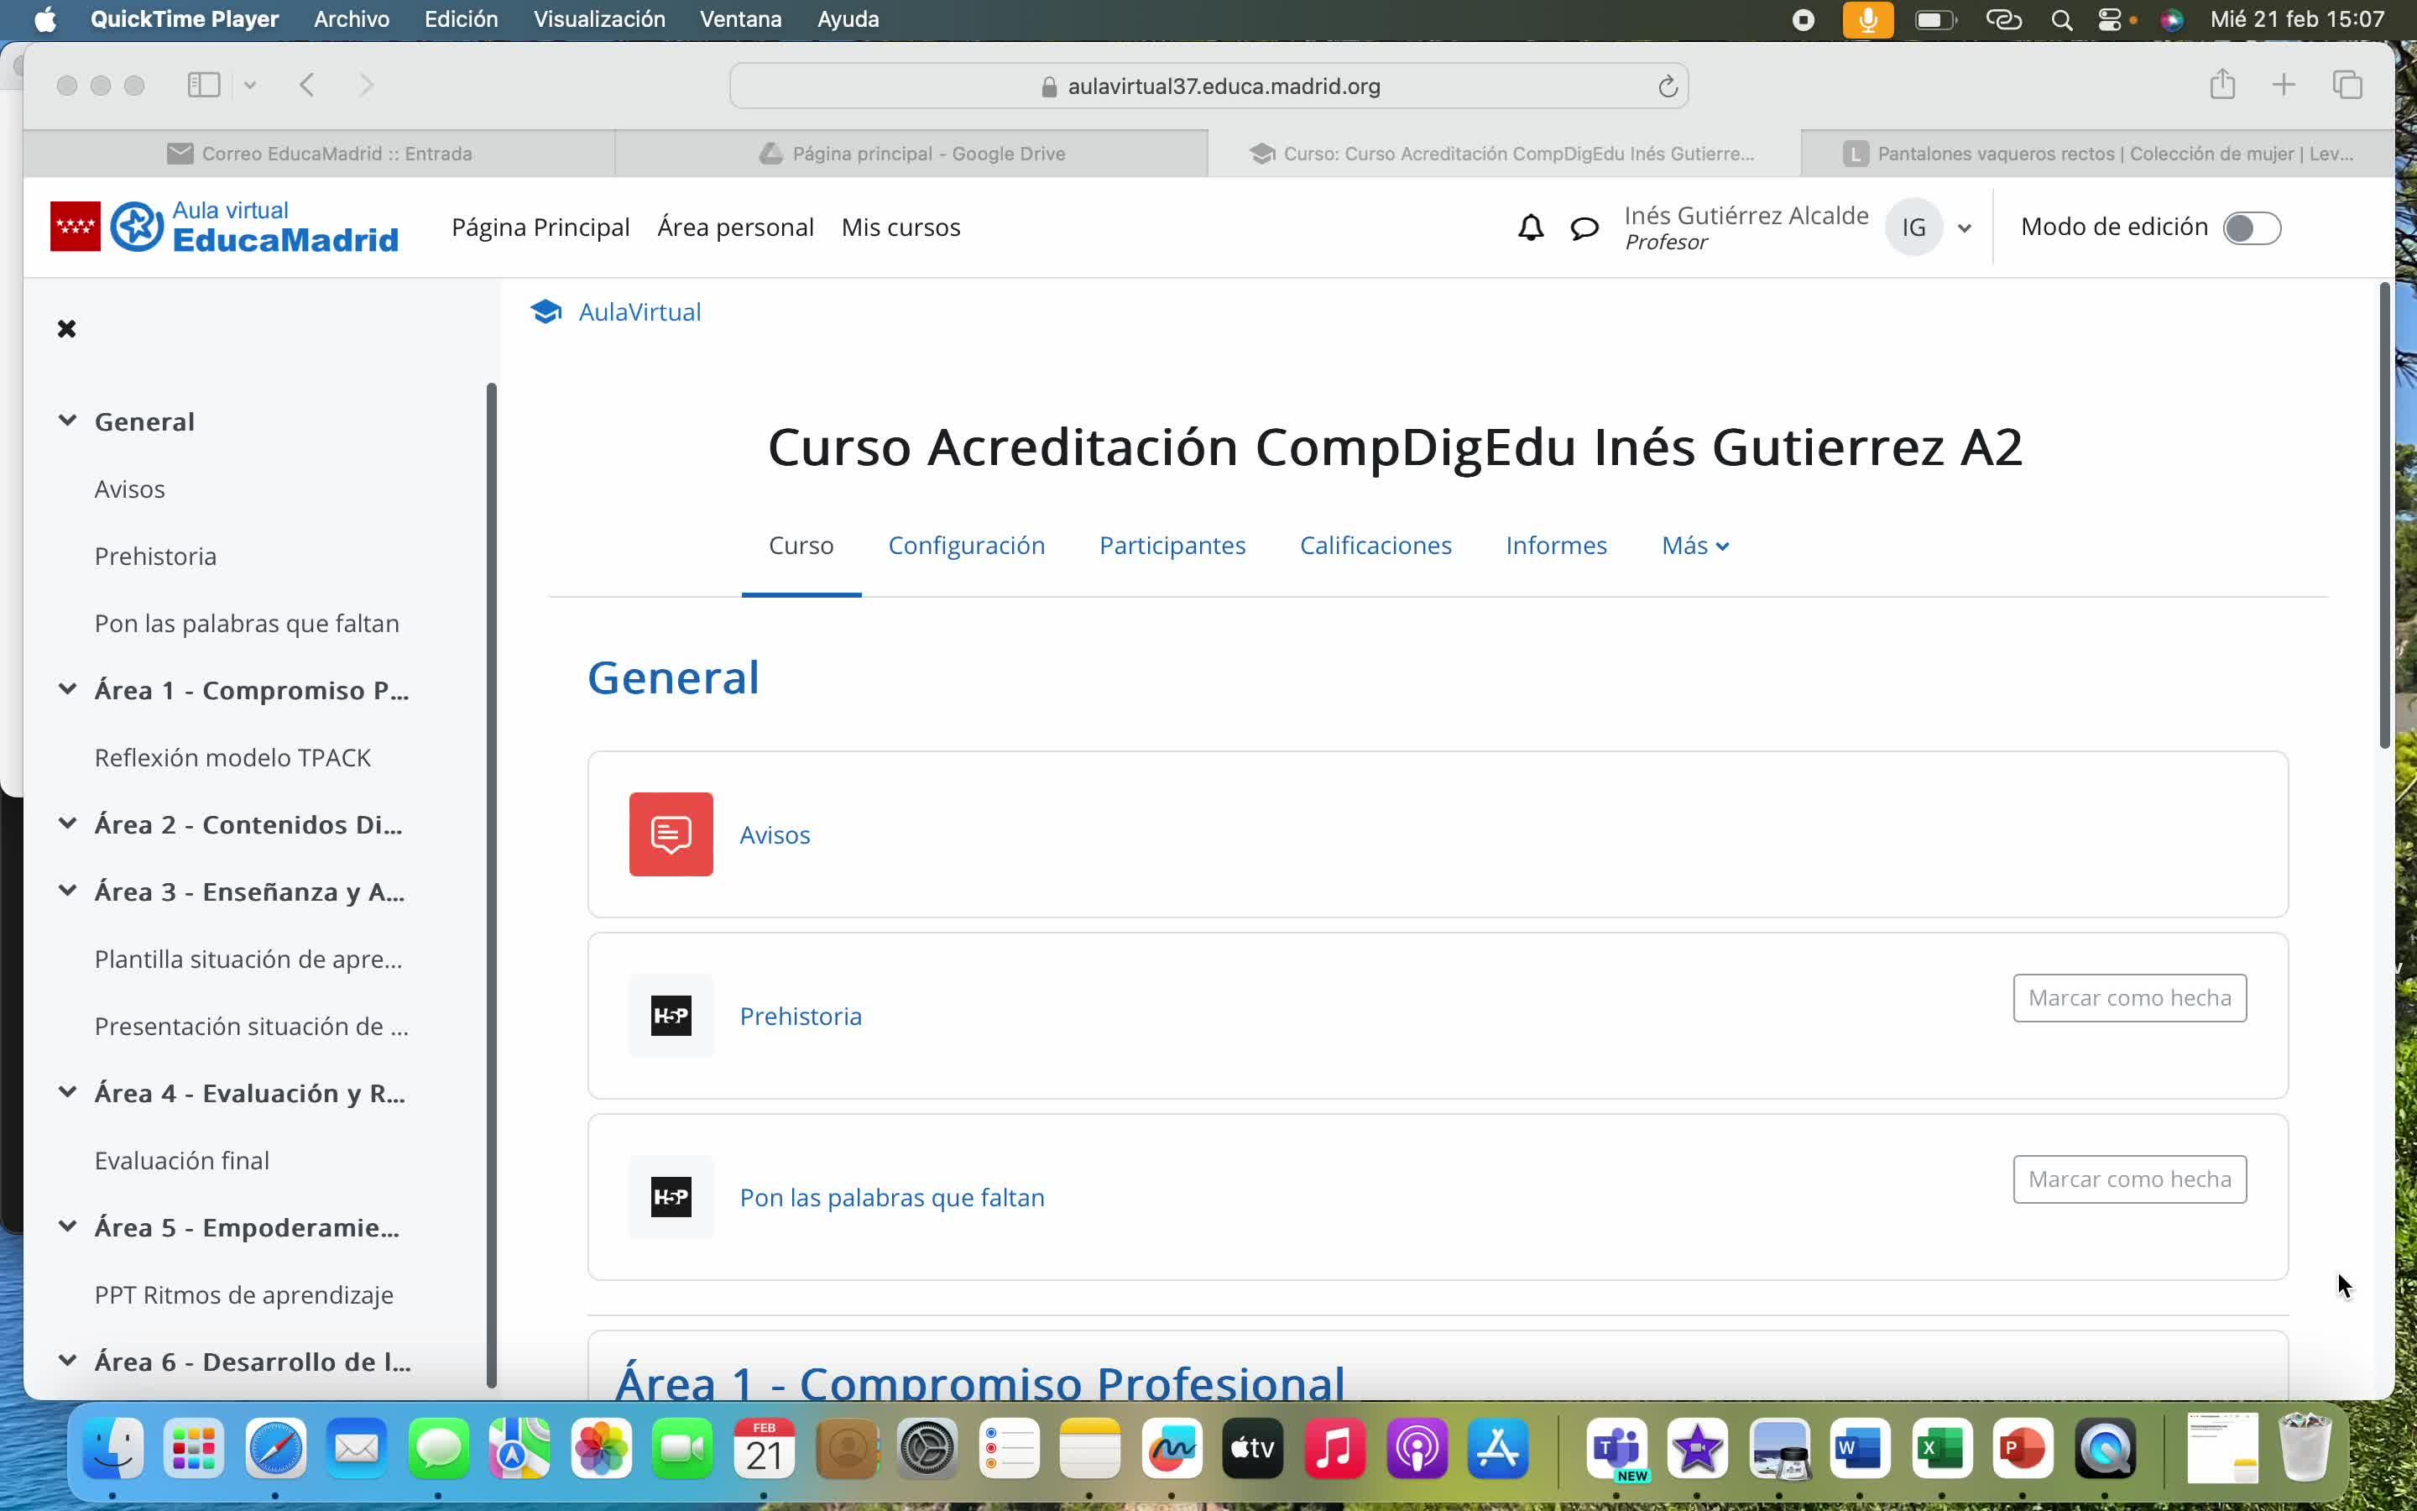The image size is (2417, 1511).
Task: Click the EducaMadrid logo
Action: [x=225, y=227]
